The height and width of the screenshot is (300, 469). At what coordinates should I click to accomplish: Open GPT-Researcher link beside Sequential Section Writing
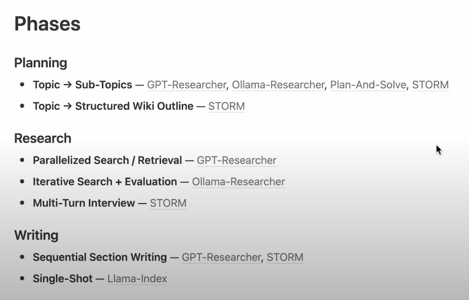[221, 257]
